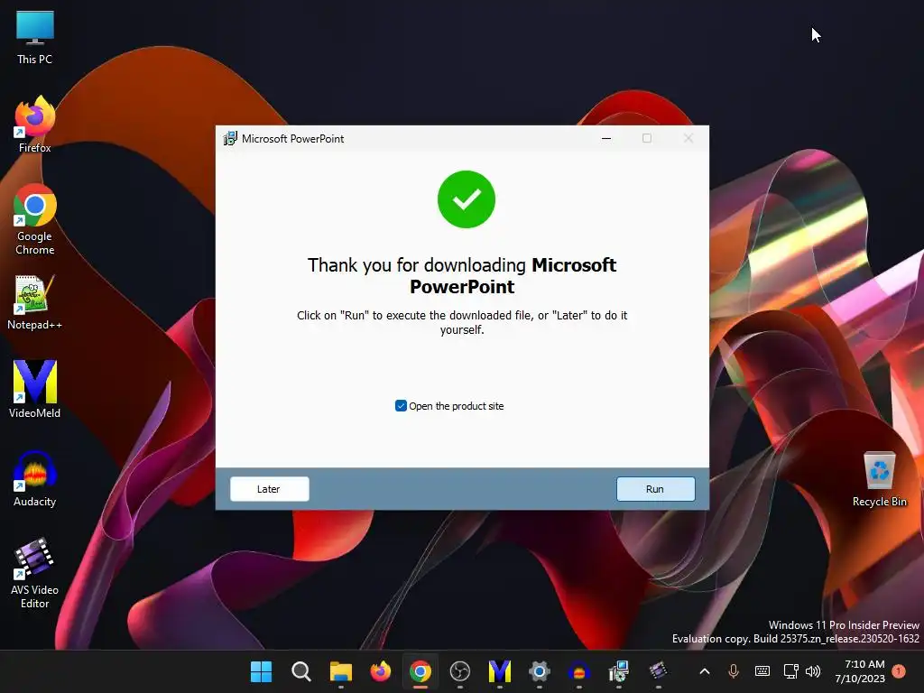Switch to the installer taskbar icon
The height and width of the screenshot is (693, 924).
tap(619, 671)
